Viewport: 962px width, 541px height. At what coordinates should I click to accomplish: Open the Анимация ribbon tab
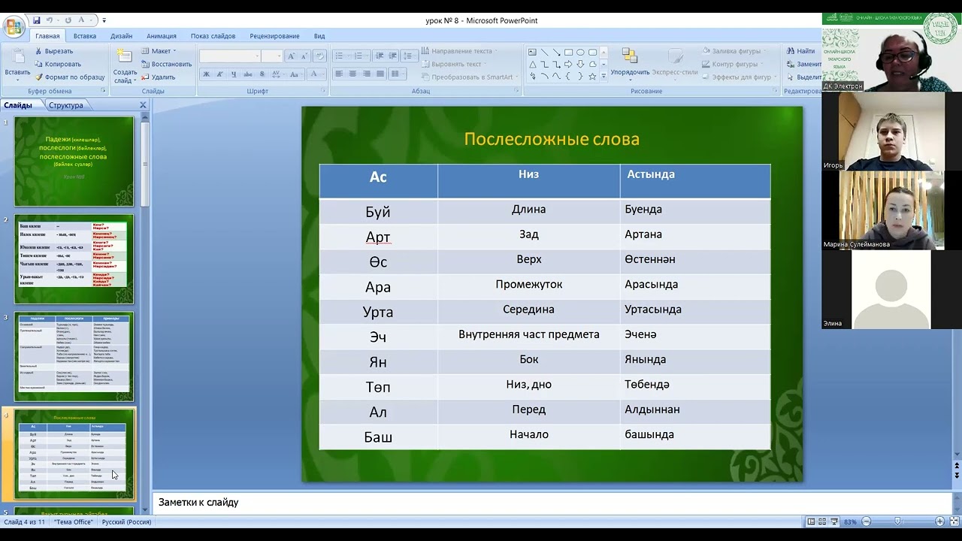(x=162, y=36)
